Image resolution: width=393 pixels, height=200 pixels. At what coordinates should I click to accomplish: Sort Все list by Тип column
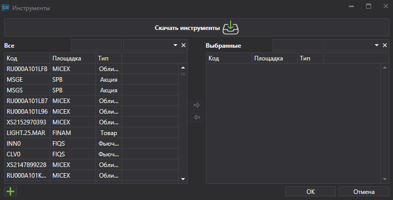[x=109, y=58]
